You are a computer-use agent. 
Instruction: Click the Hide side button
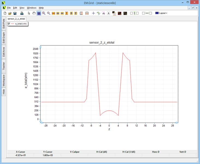pyautogui.click(x=4, y=92)
